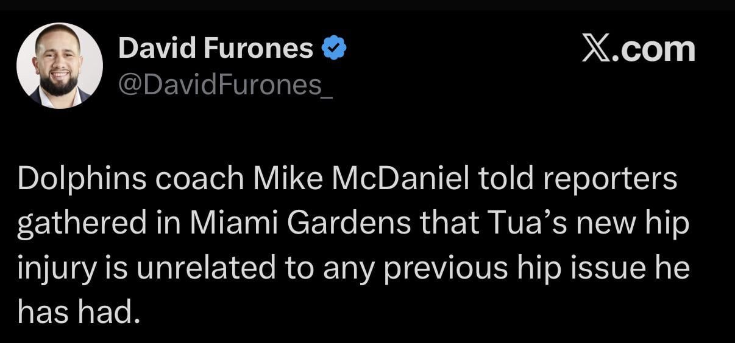
Task: Click the X logo in X.com
Action: [x=596, y=50]
